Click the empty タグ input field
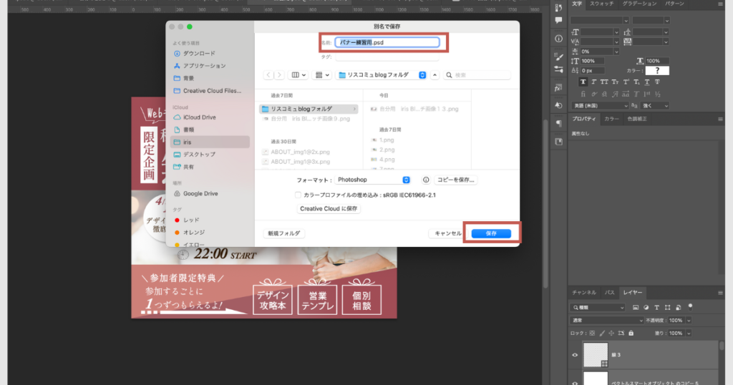The image size is (733, 385). click(x=387, y=57)
